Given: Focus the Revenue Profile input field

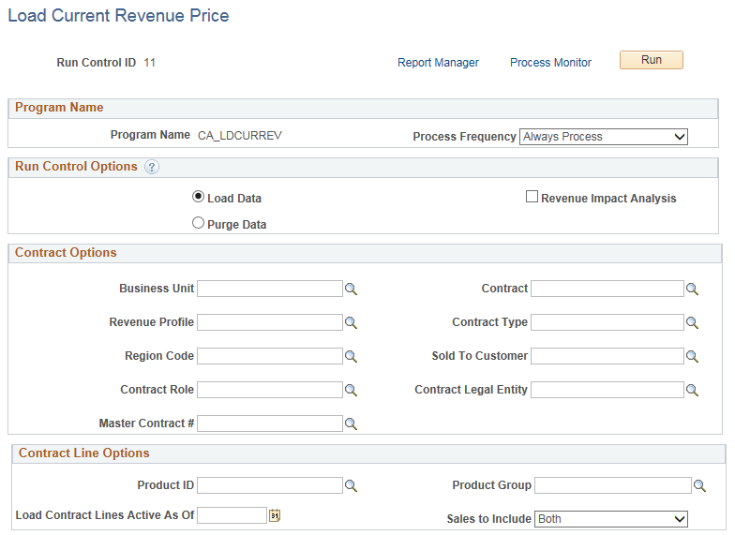Looking at the screenshot, I should (x=270, y=322).
